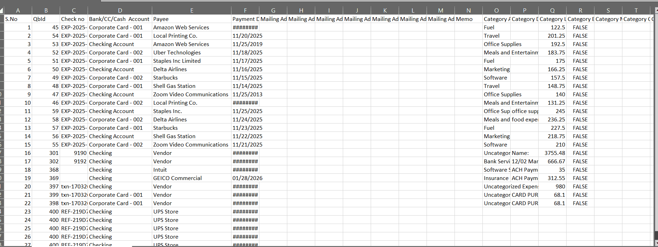Select column Q header

coord(552,10)
